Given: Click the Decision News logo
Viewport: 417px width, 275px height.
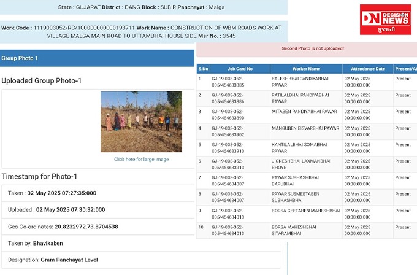Looking at the screenshot, I should point(385,20).
